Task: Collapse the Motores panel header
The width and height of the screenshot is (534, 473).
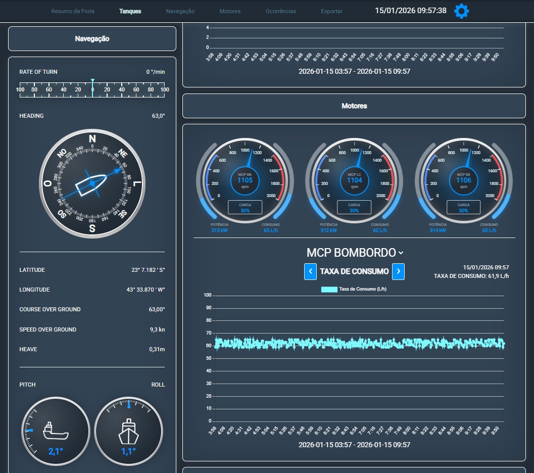Action: [354, 106]
